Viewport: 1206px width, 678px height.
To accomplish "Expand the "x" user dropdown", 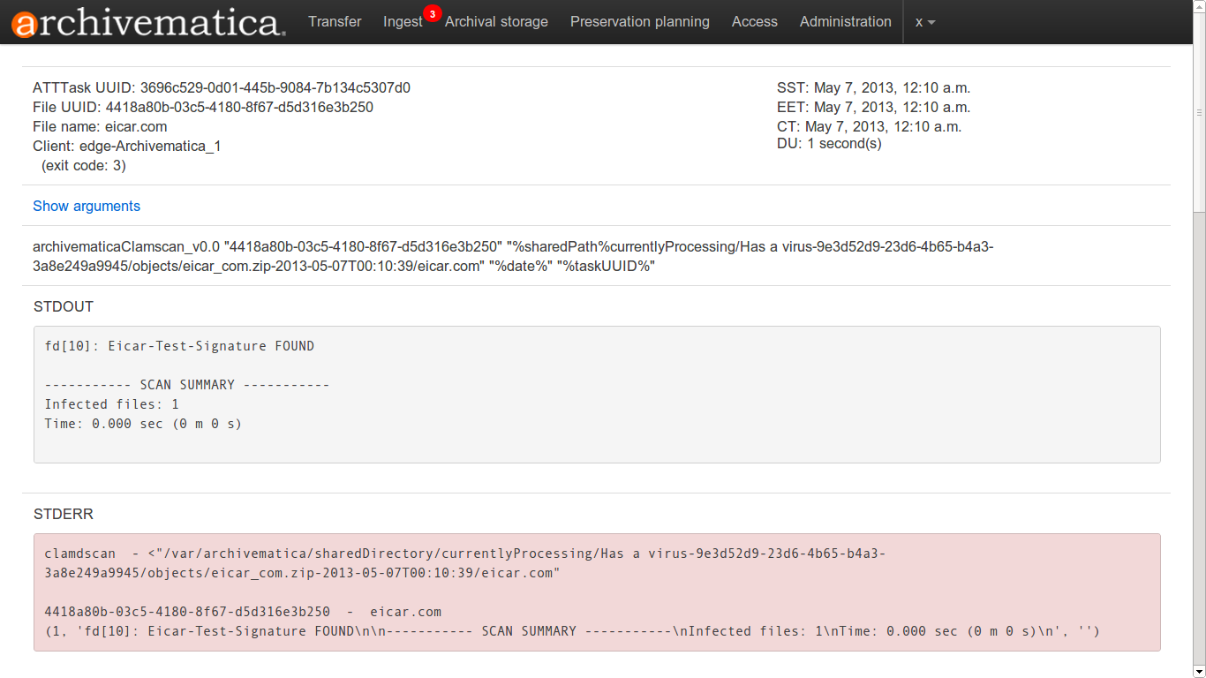I will pyautogui.click(x=924, y=22).
